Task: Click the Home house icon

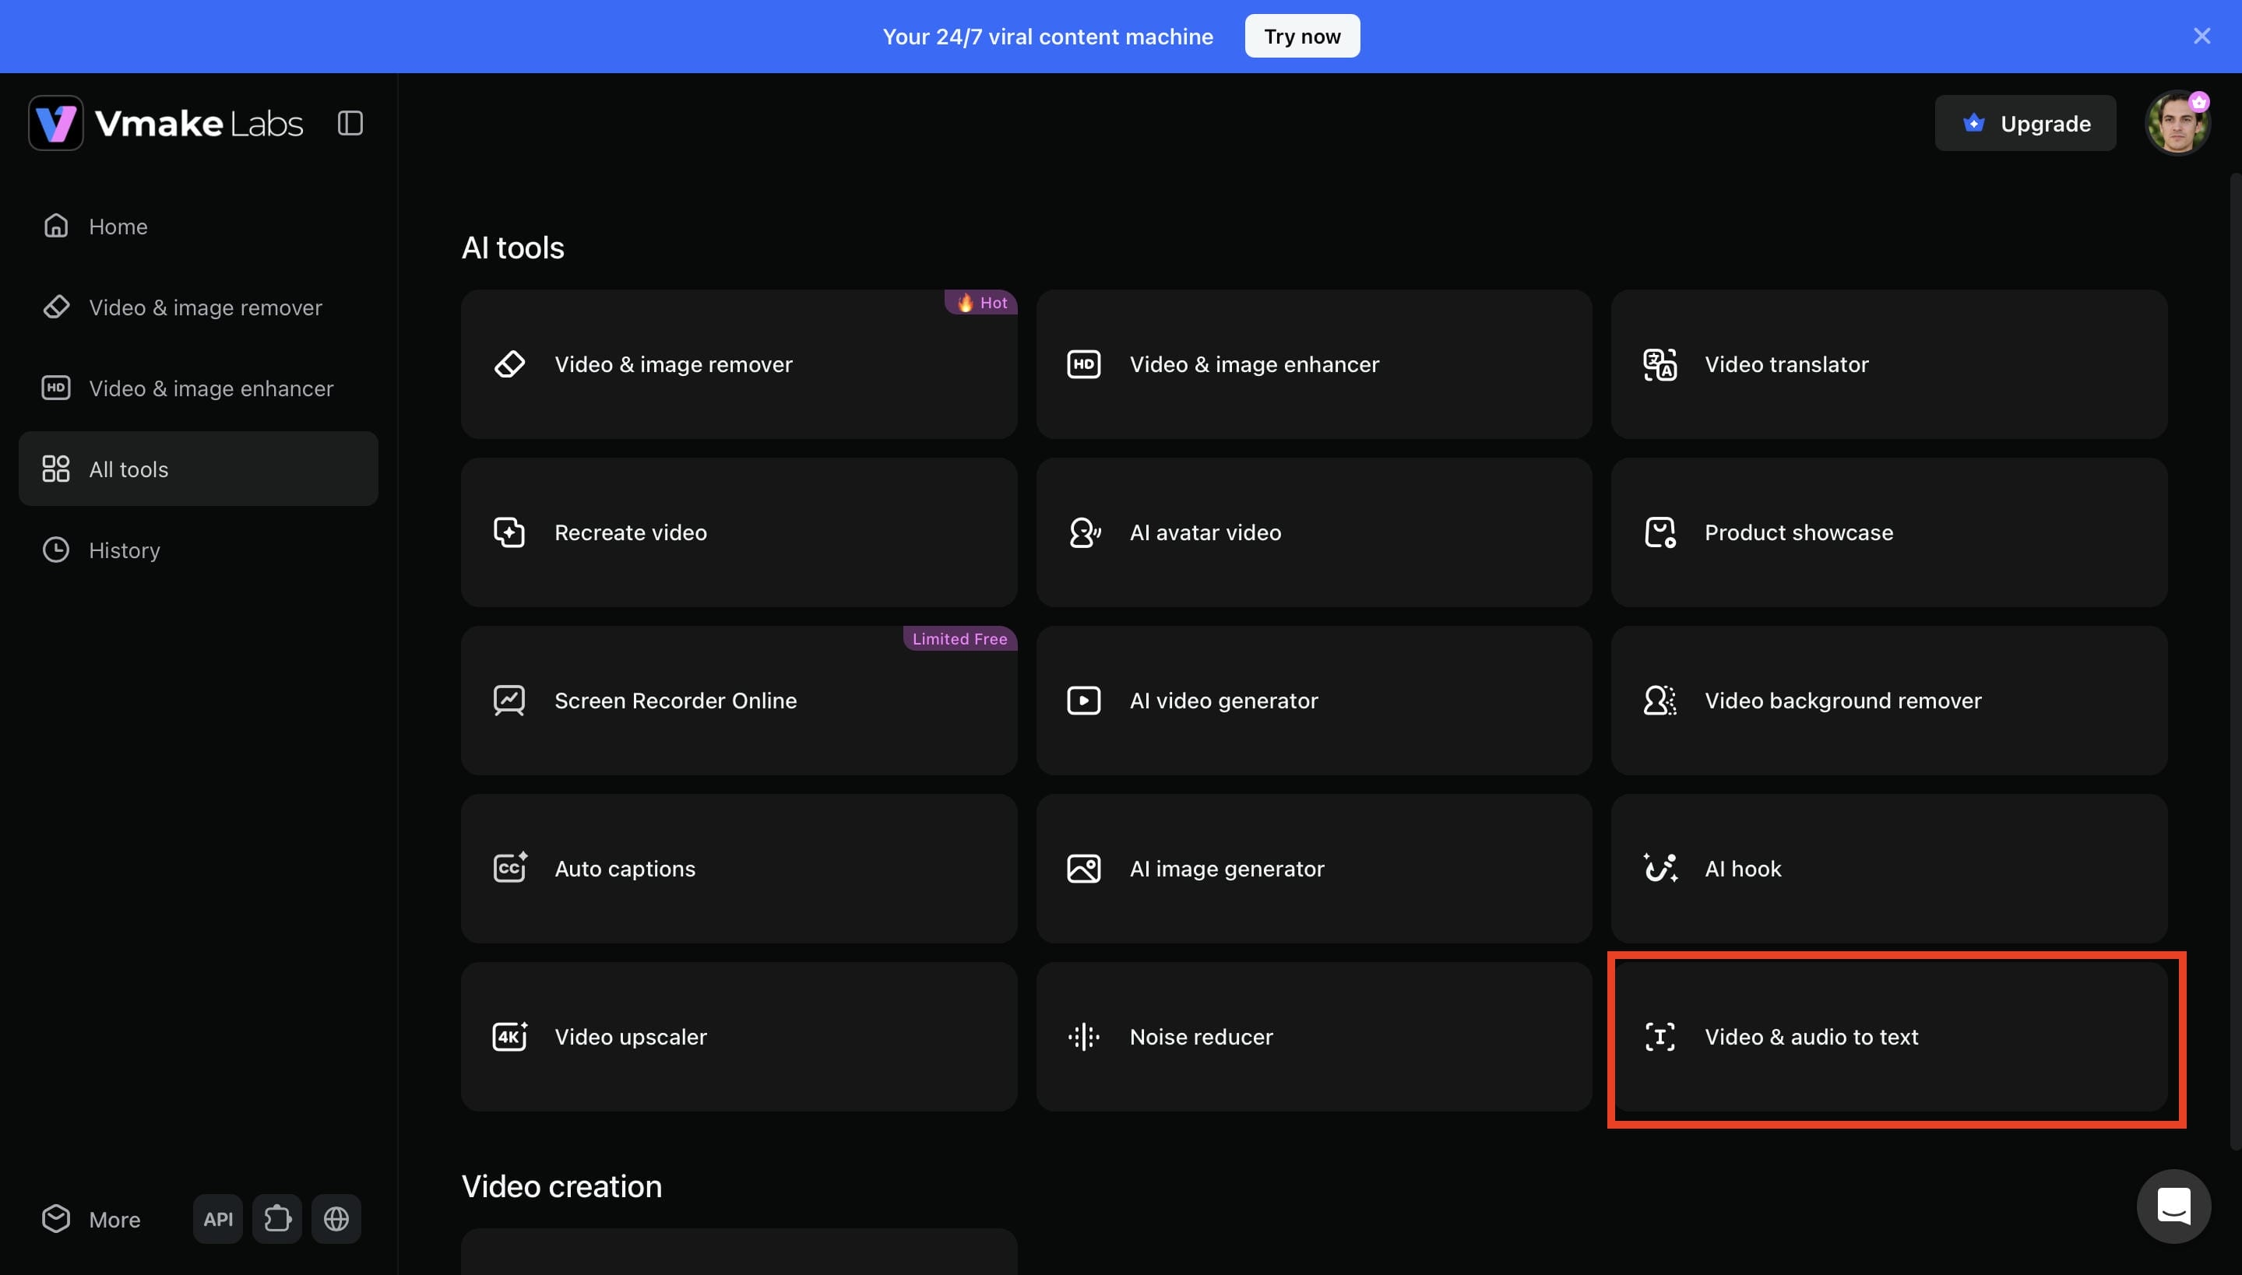Action: 56,226
